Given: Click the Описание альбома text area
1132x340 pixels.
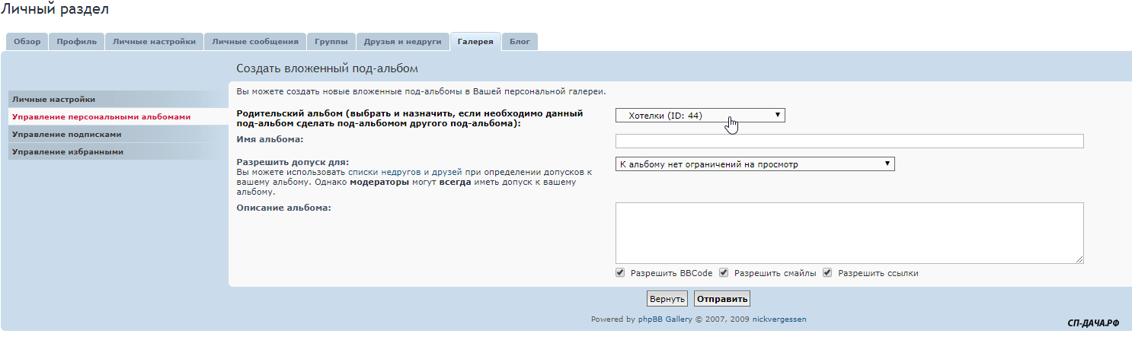Looking at the screenshot, I should [x=849, y=233].
